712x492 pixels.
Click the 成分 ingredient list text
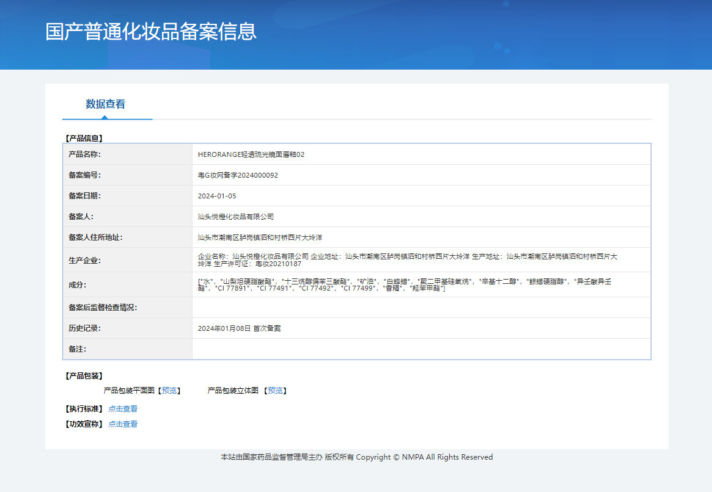click(404, 284)
